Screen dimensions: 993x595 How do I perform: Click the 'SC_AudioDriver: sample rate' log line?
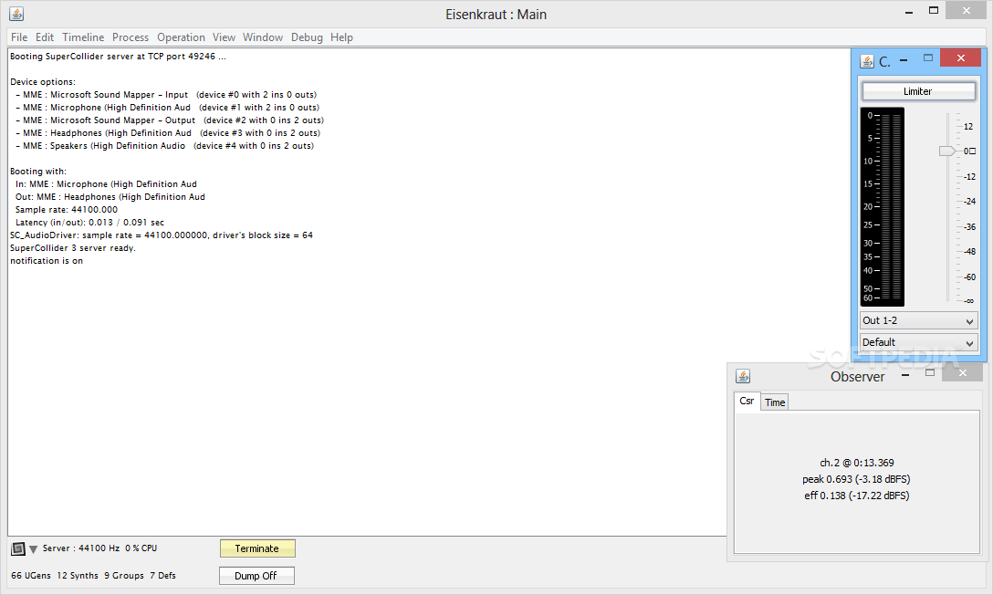pos(162,235)
